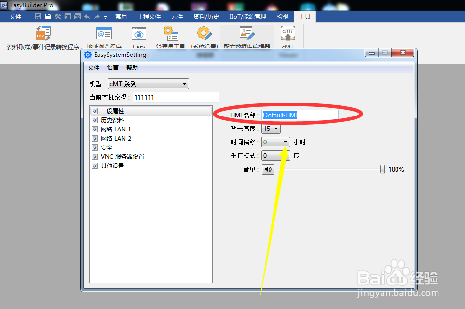The width and height of the screenshot is (465, 309).
Task: Click the EasyBuilder Pro app icon
Action: coord(4,5)
